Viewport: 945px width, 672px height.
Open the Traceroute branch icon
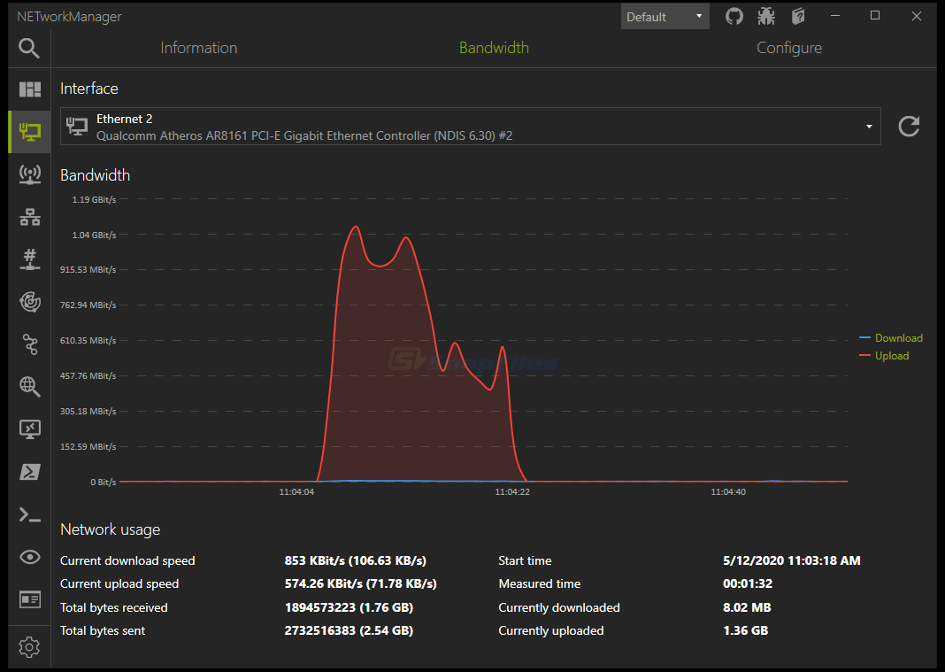click(x=29, y=344)
